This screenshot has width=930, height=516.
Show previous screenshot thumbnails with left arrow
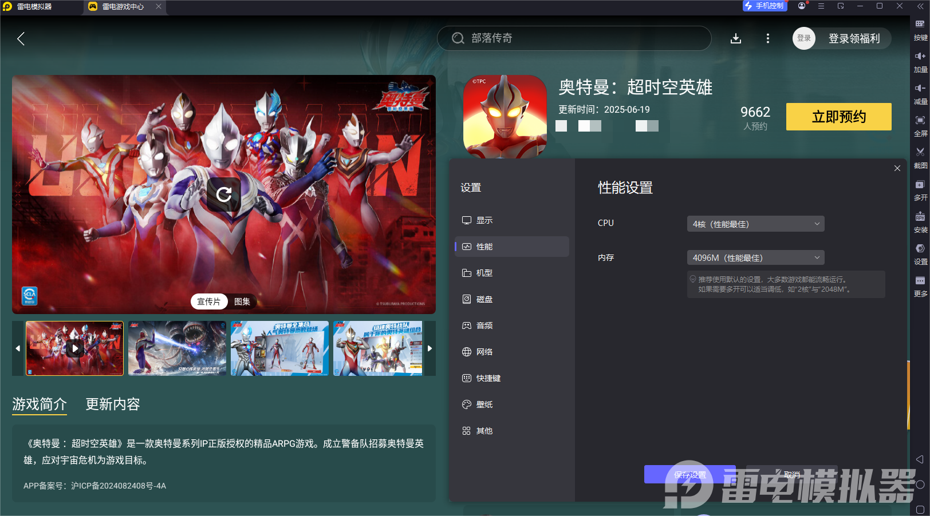[x=18, y=348]
